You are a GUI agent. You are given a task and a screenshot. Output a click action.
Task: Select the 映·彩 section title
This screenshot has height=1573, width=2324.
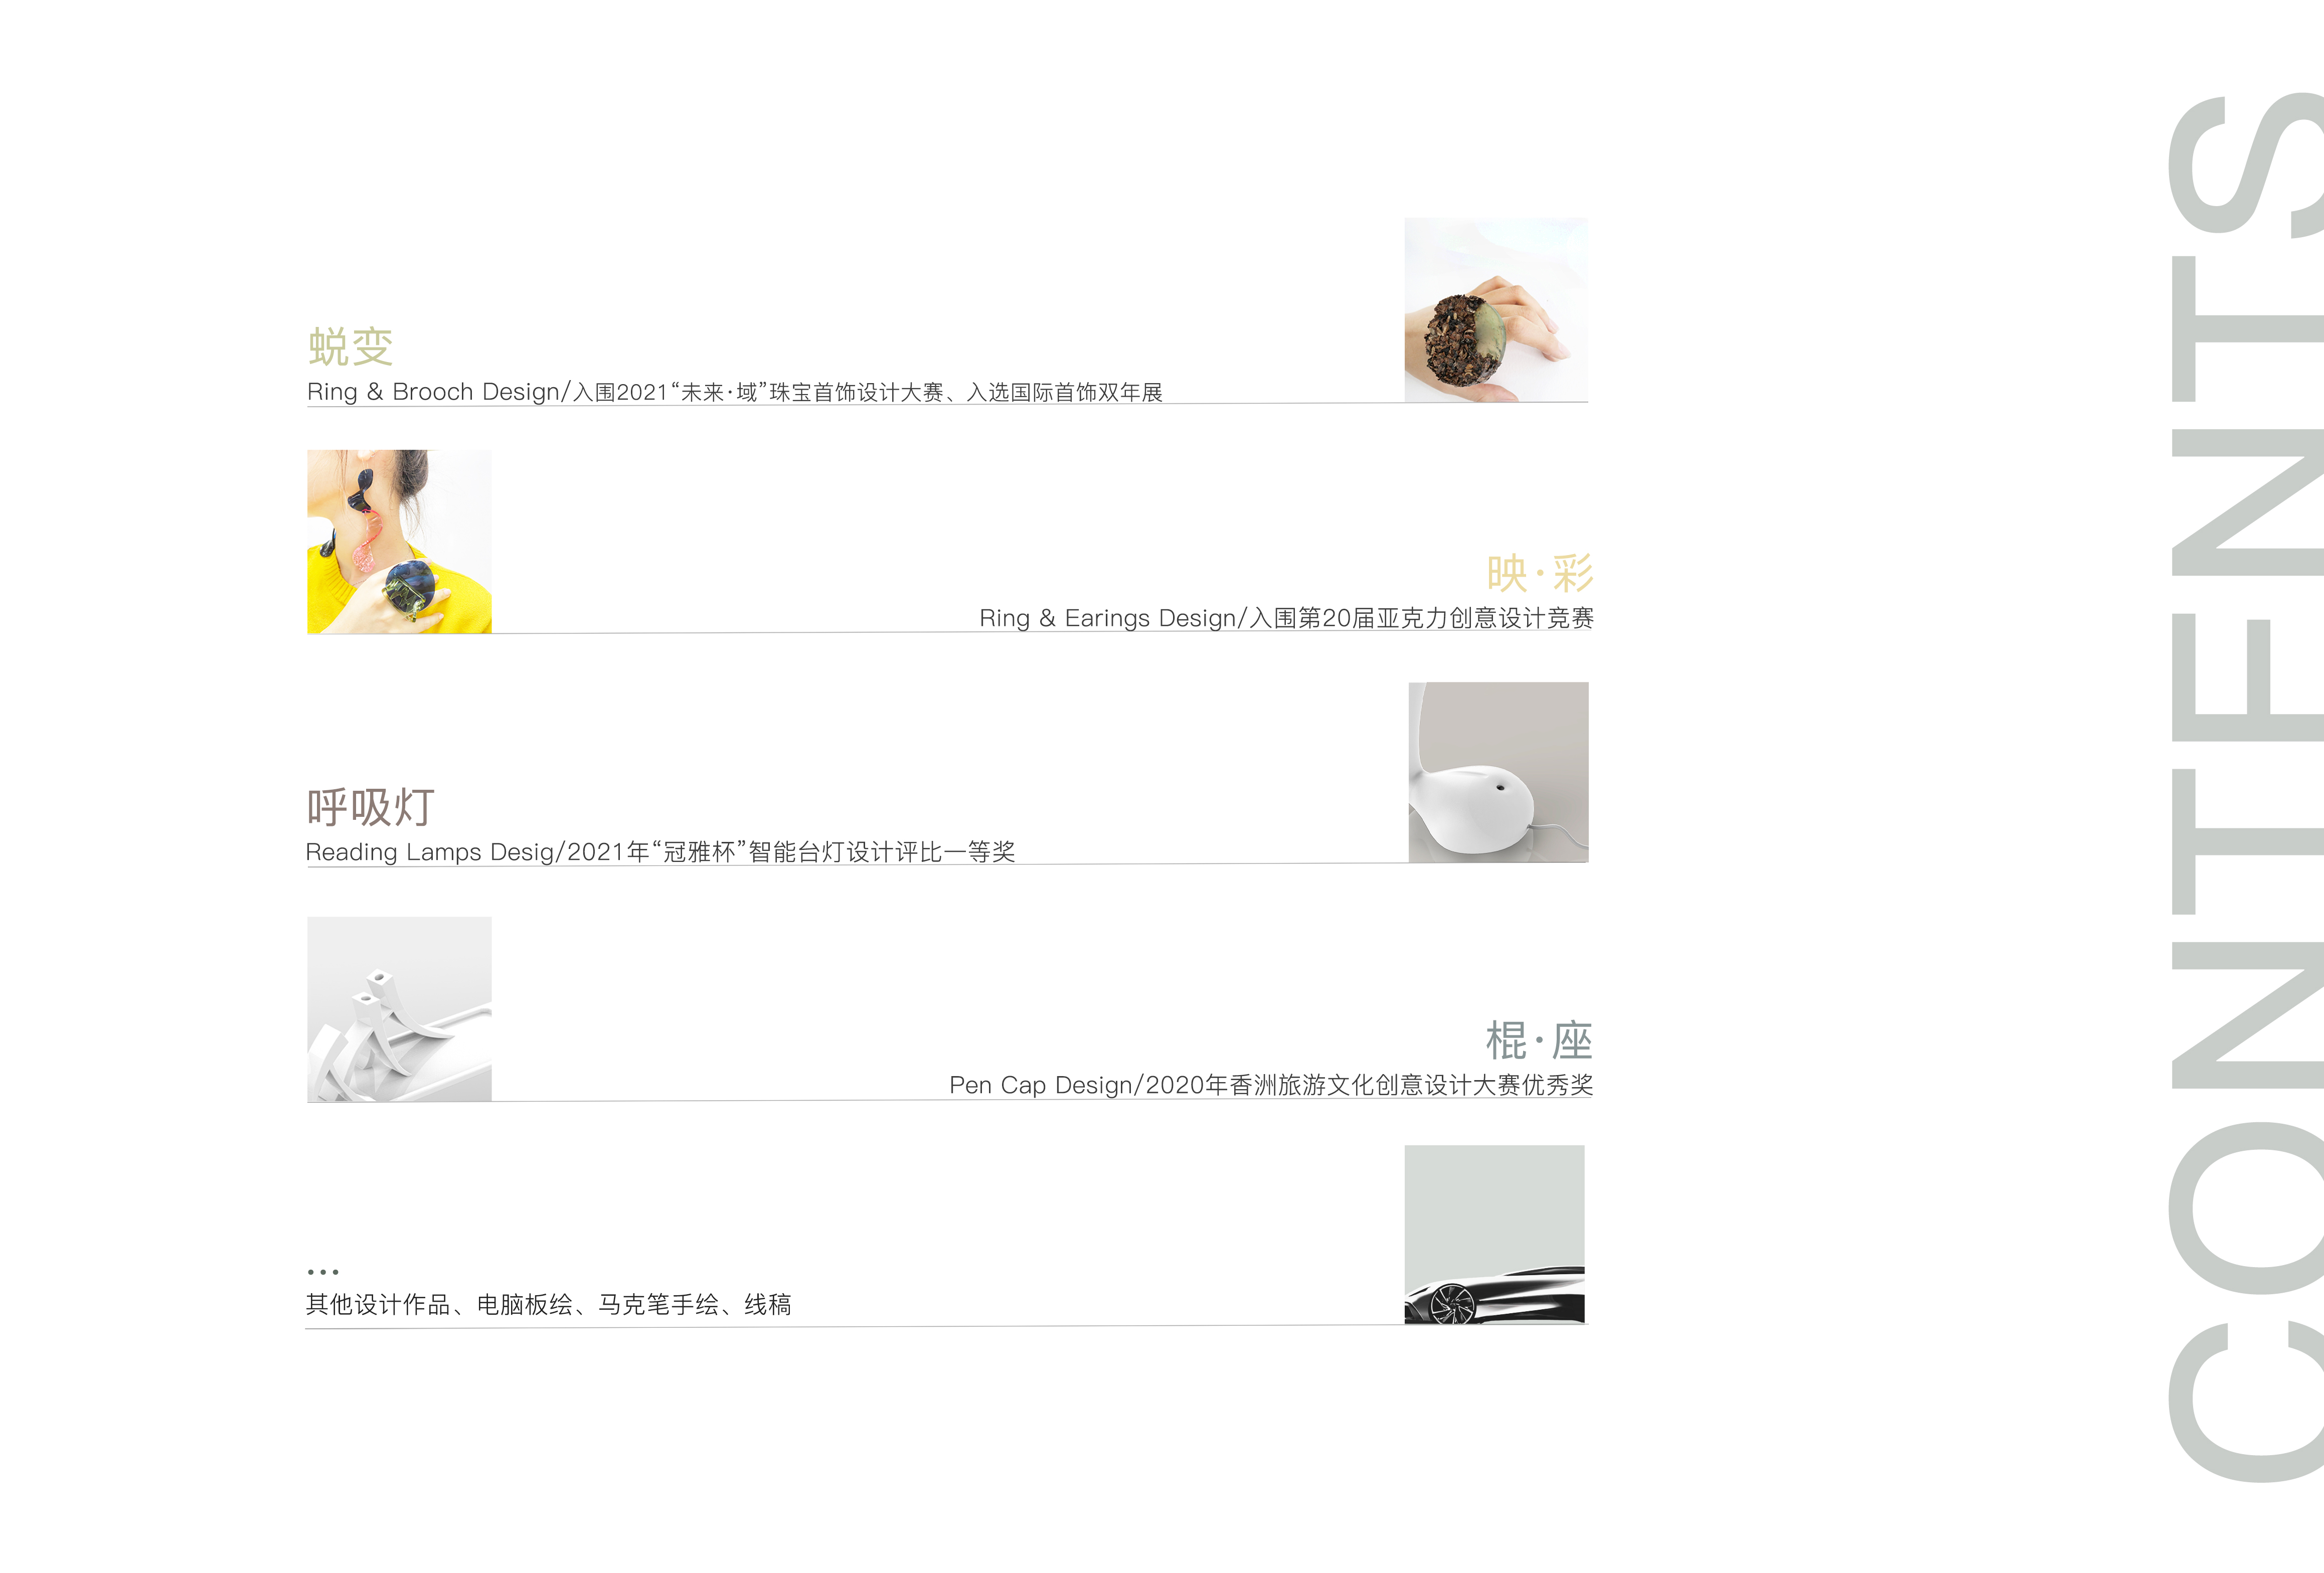pos(1540,573)
